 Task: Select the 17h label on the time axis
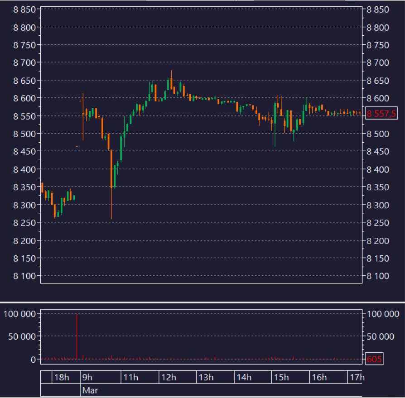(357, 377)
